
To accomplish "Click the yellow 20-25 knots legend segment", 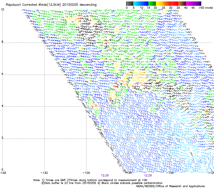I will (160, 3).
